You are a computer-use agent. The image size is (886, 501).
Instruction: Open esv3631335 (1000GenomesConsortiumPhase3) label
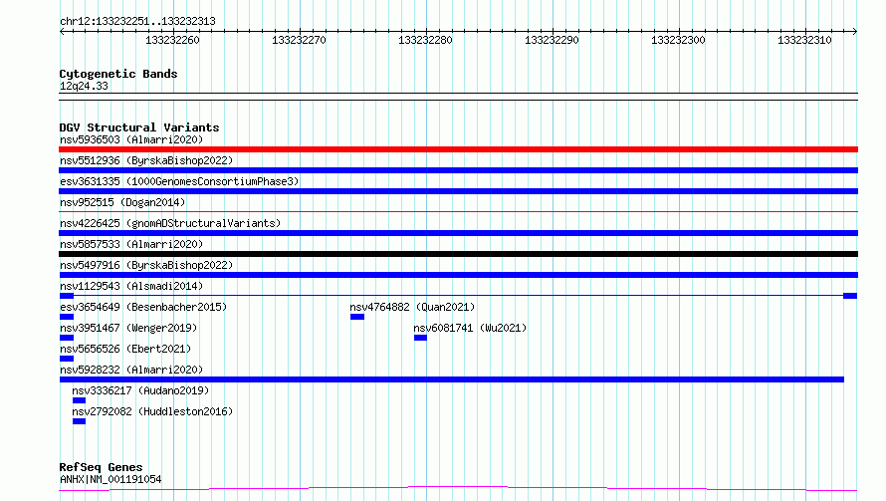point(179,181)
